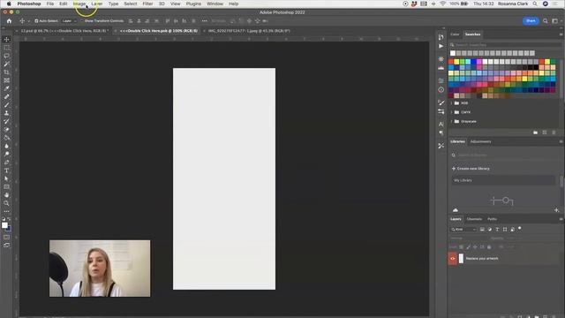This screenshot has width=565, height=318.
Task: Select the Rectangular Marquee tool
Action: tap(6, 48)
